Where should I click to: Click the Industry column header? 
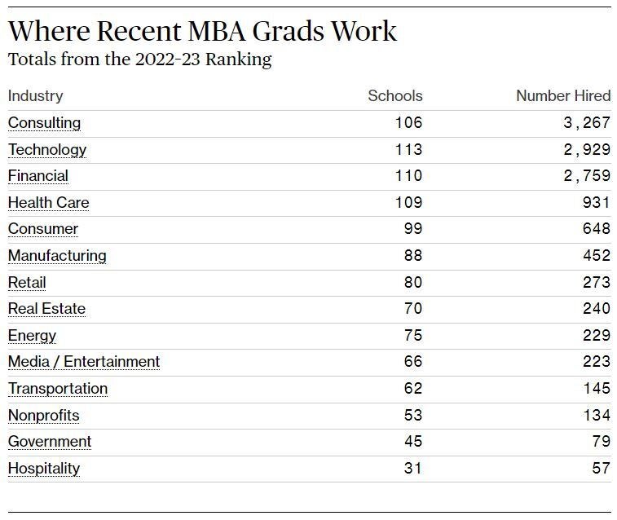click(35, 96)
